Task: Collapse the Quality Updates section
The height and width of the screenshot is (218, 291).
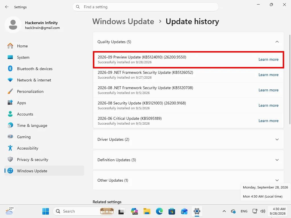Action: pos(277,42)
